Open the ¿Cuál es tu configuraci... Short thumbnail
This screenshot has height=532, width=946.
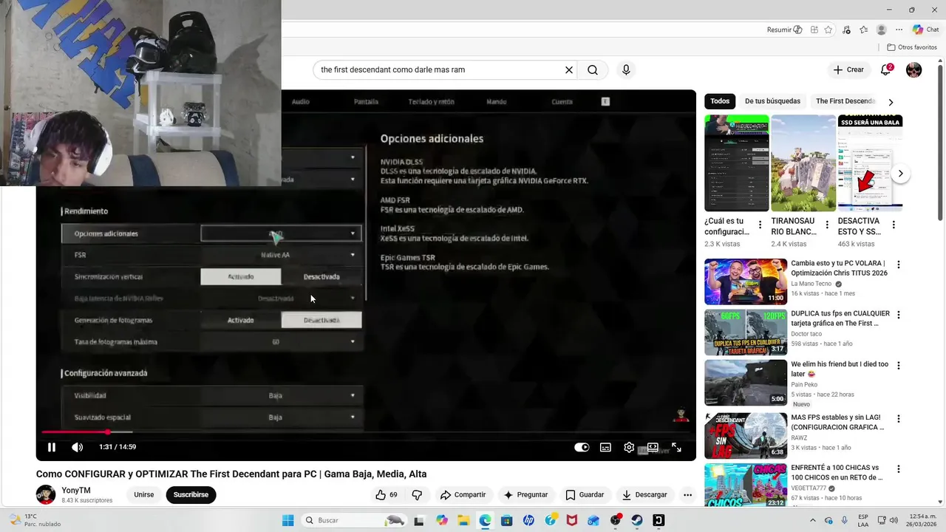tap(736, 163)
